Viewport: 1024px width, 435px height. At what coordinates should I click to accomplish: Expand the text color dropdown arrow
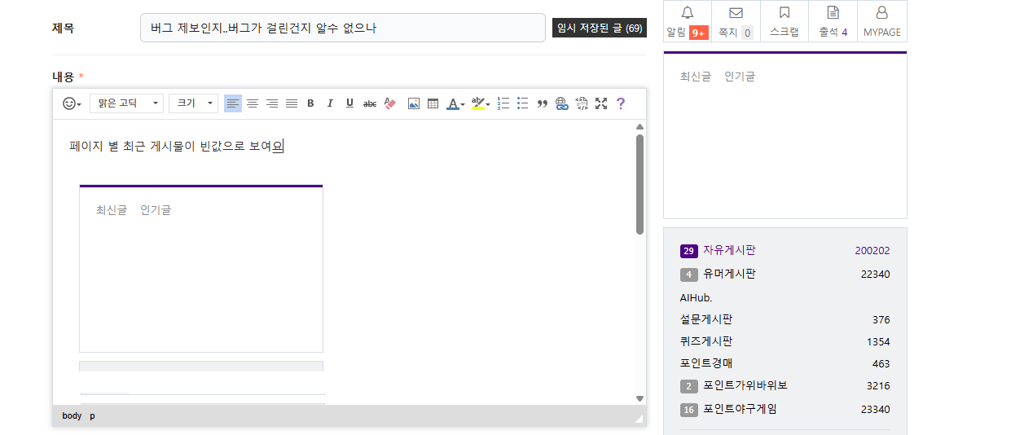pos(463,104)
